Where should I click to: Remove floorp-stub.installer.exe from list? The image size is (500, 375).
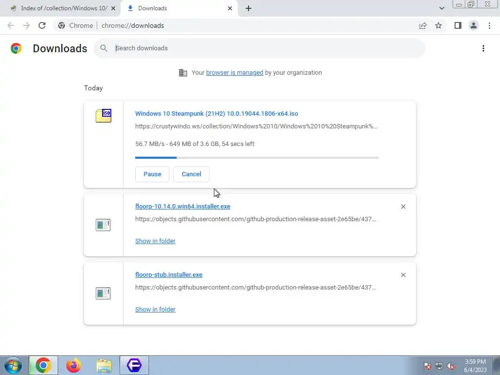403,275
